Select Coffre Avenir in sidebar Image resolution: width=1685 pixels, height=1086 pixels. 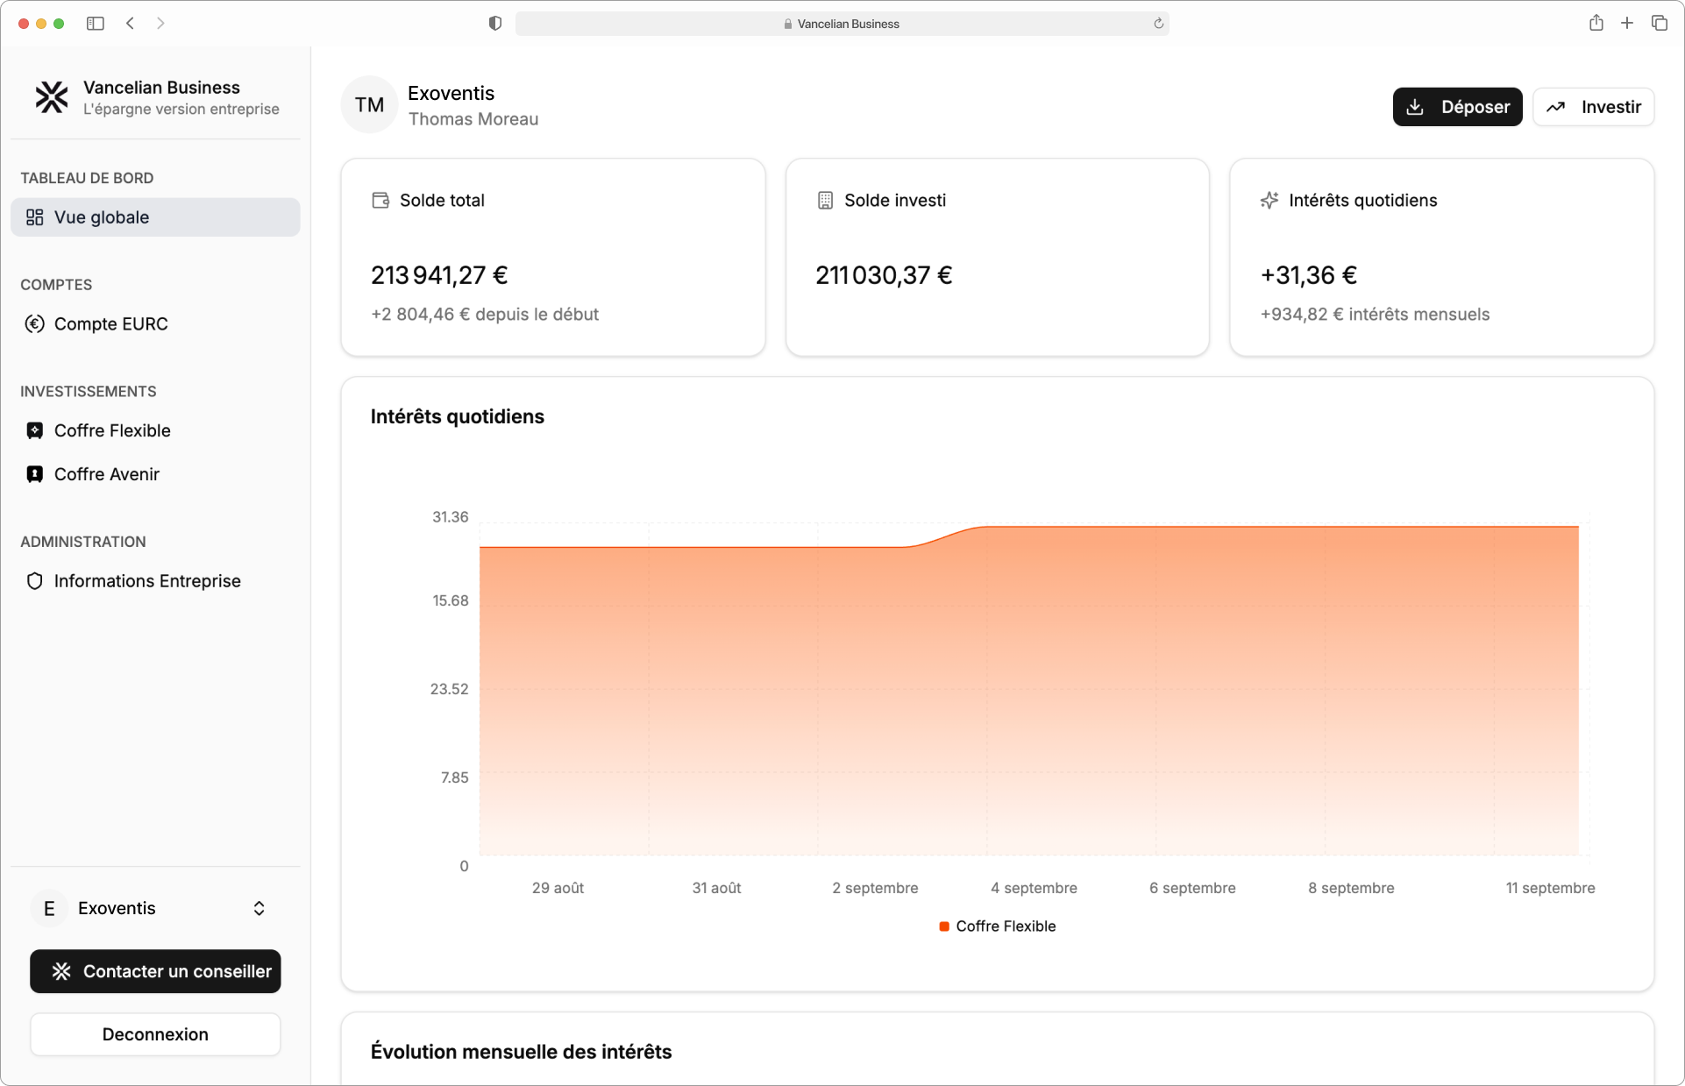(106, 474)
